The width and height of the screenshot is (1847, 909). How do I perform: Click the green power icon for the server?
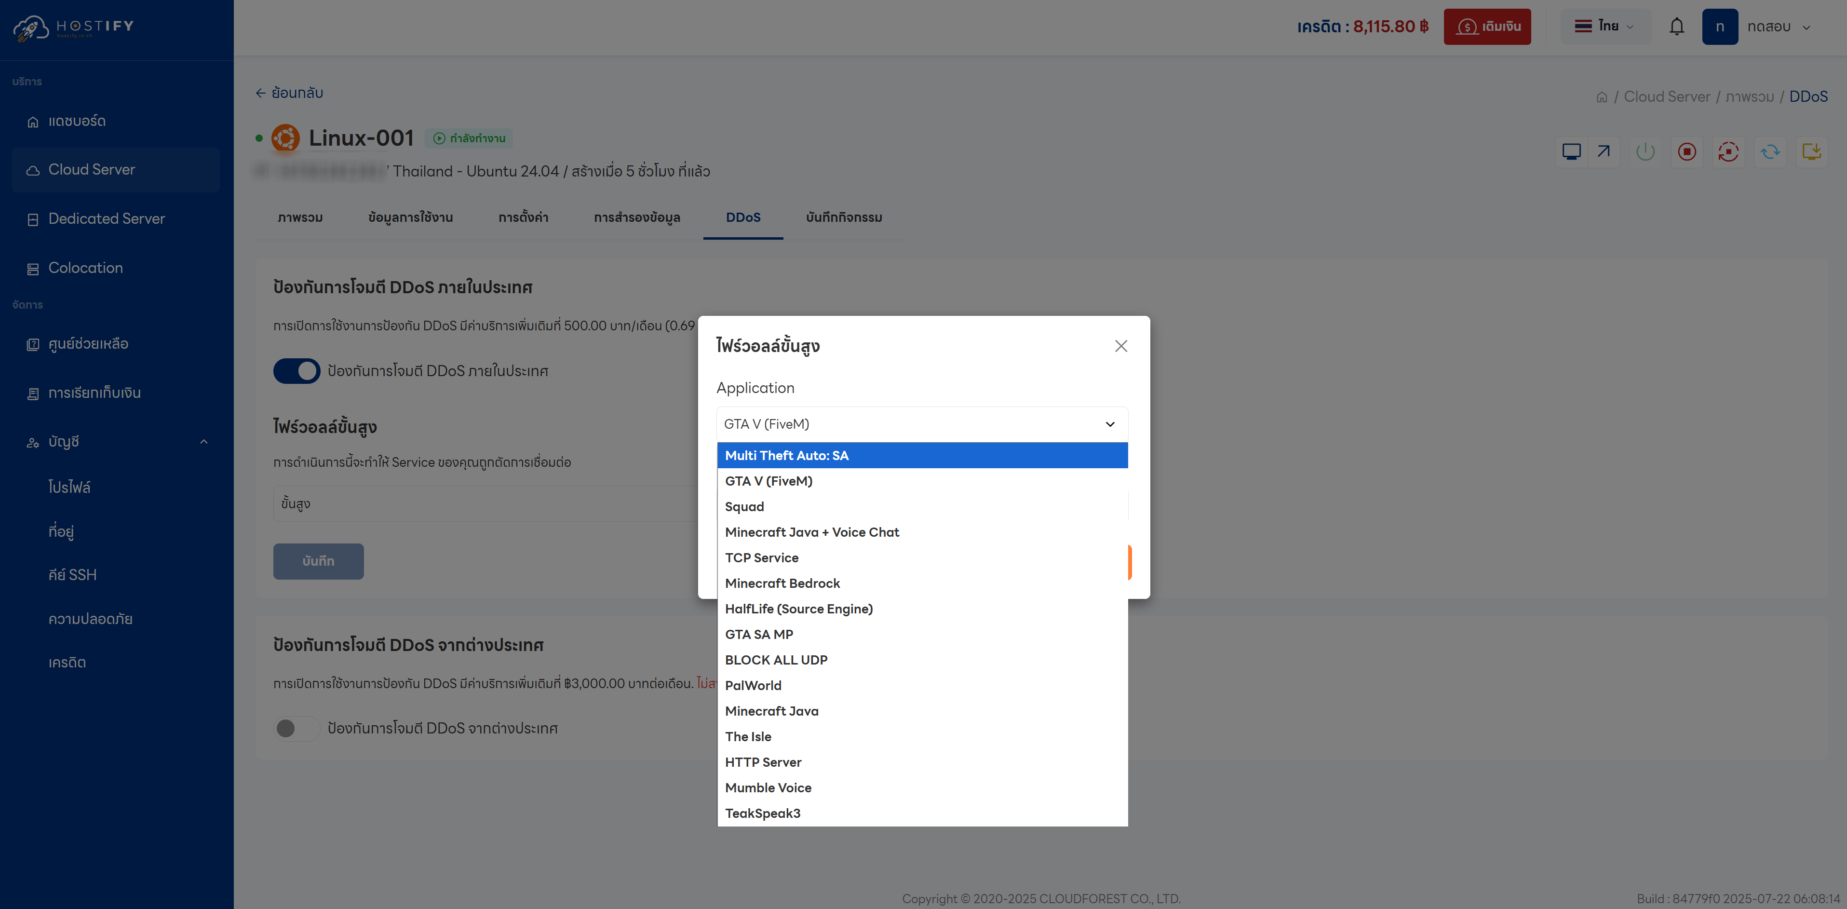tap(1645, 151)
